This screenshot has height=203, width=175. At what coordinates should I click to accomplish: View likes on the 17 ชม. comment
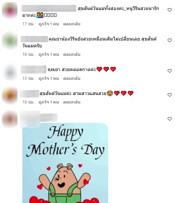[x=49, y=24]
